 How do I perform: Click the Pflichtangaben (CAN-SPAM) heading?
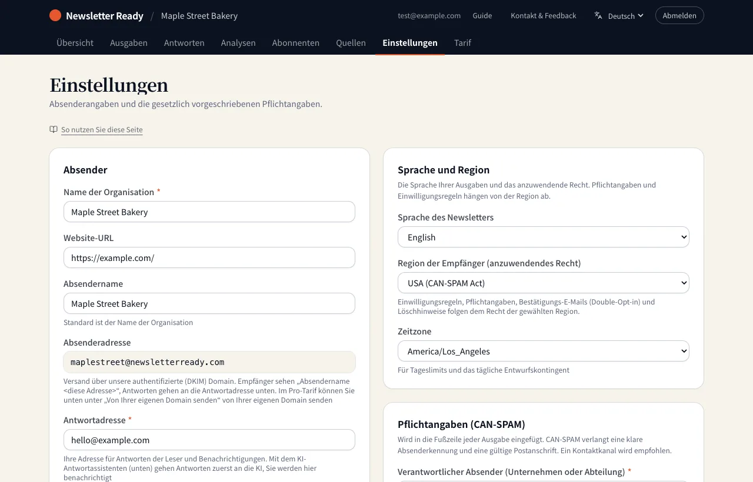pyautogui.click(x=461, y=424)
